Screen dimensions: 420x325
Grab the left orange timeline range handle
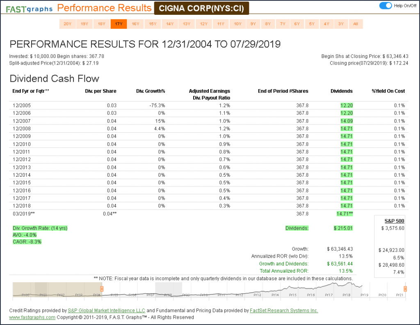click(102, 289)
